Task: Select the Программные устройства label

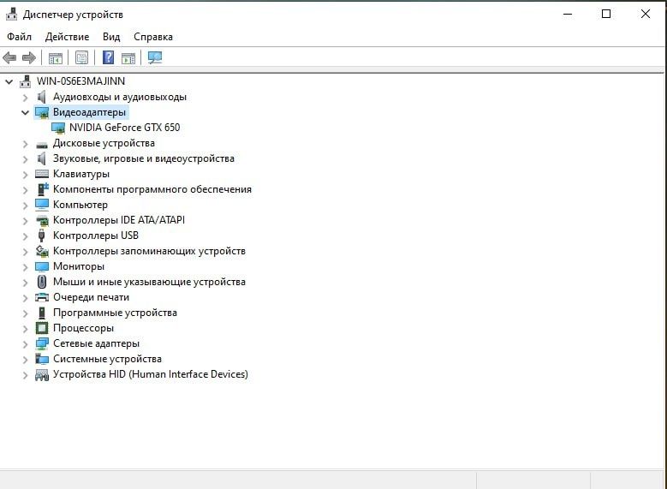Action: tap(115, 313)
